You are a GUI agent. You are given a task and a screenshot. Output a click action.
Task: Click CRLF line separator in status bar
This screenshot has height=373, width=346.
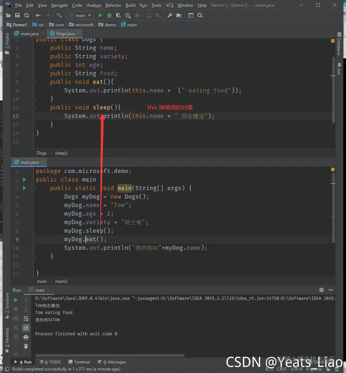282,369
